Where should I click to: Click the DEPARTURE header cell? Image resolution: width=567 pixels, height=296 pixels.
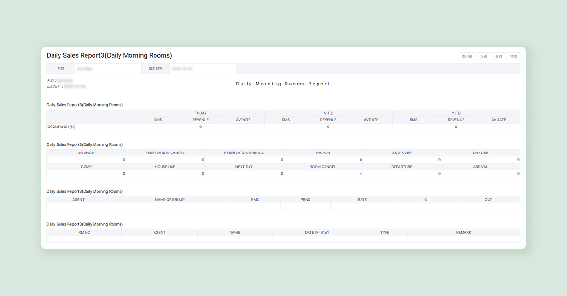click(402, 167)
